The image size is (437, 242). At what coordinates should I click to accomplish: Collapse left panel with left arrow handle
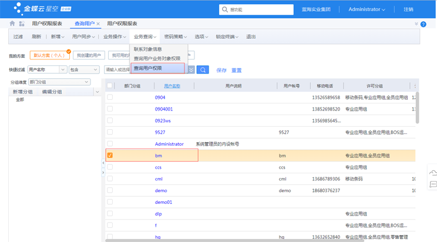click(103, 163)
